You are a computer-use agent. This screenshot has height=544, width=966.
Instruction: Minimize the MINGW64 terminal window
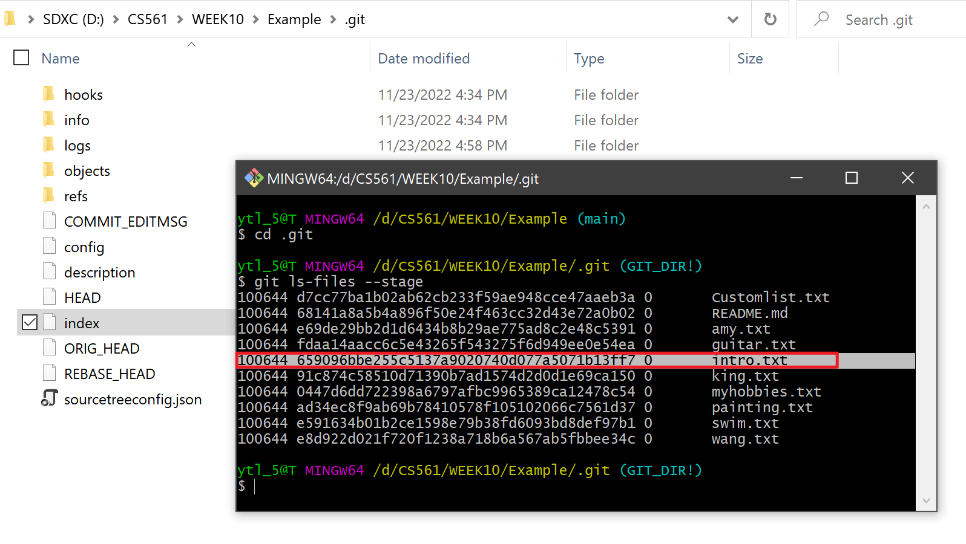pyautogui.click(x=797, y=178)
